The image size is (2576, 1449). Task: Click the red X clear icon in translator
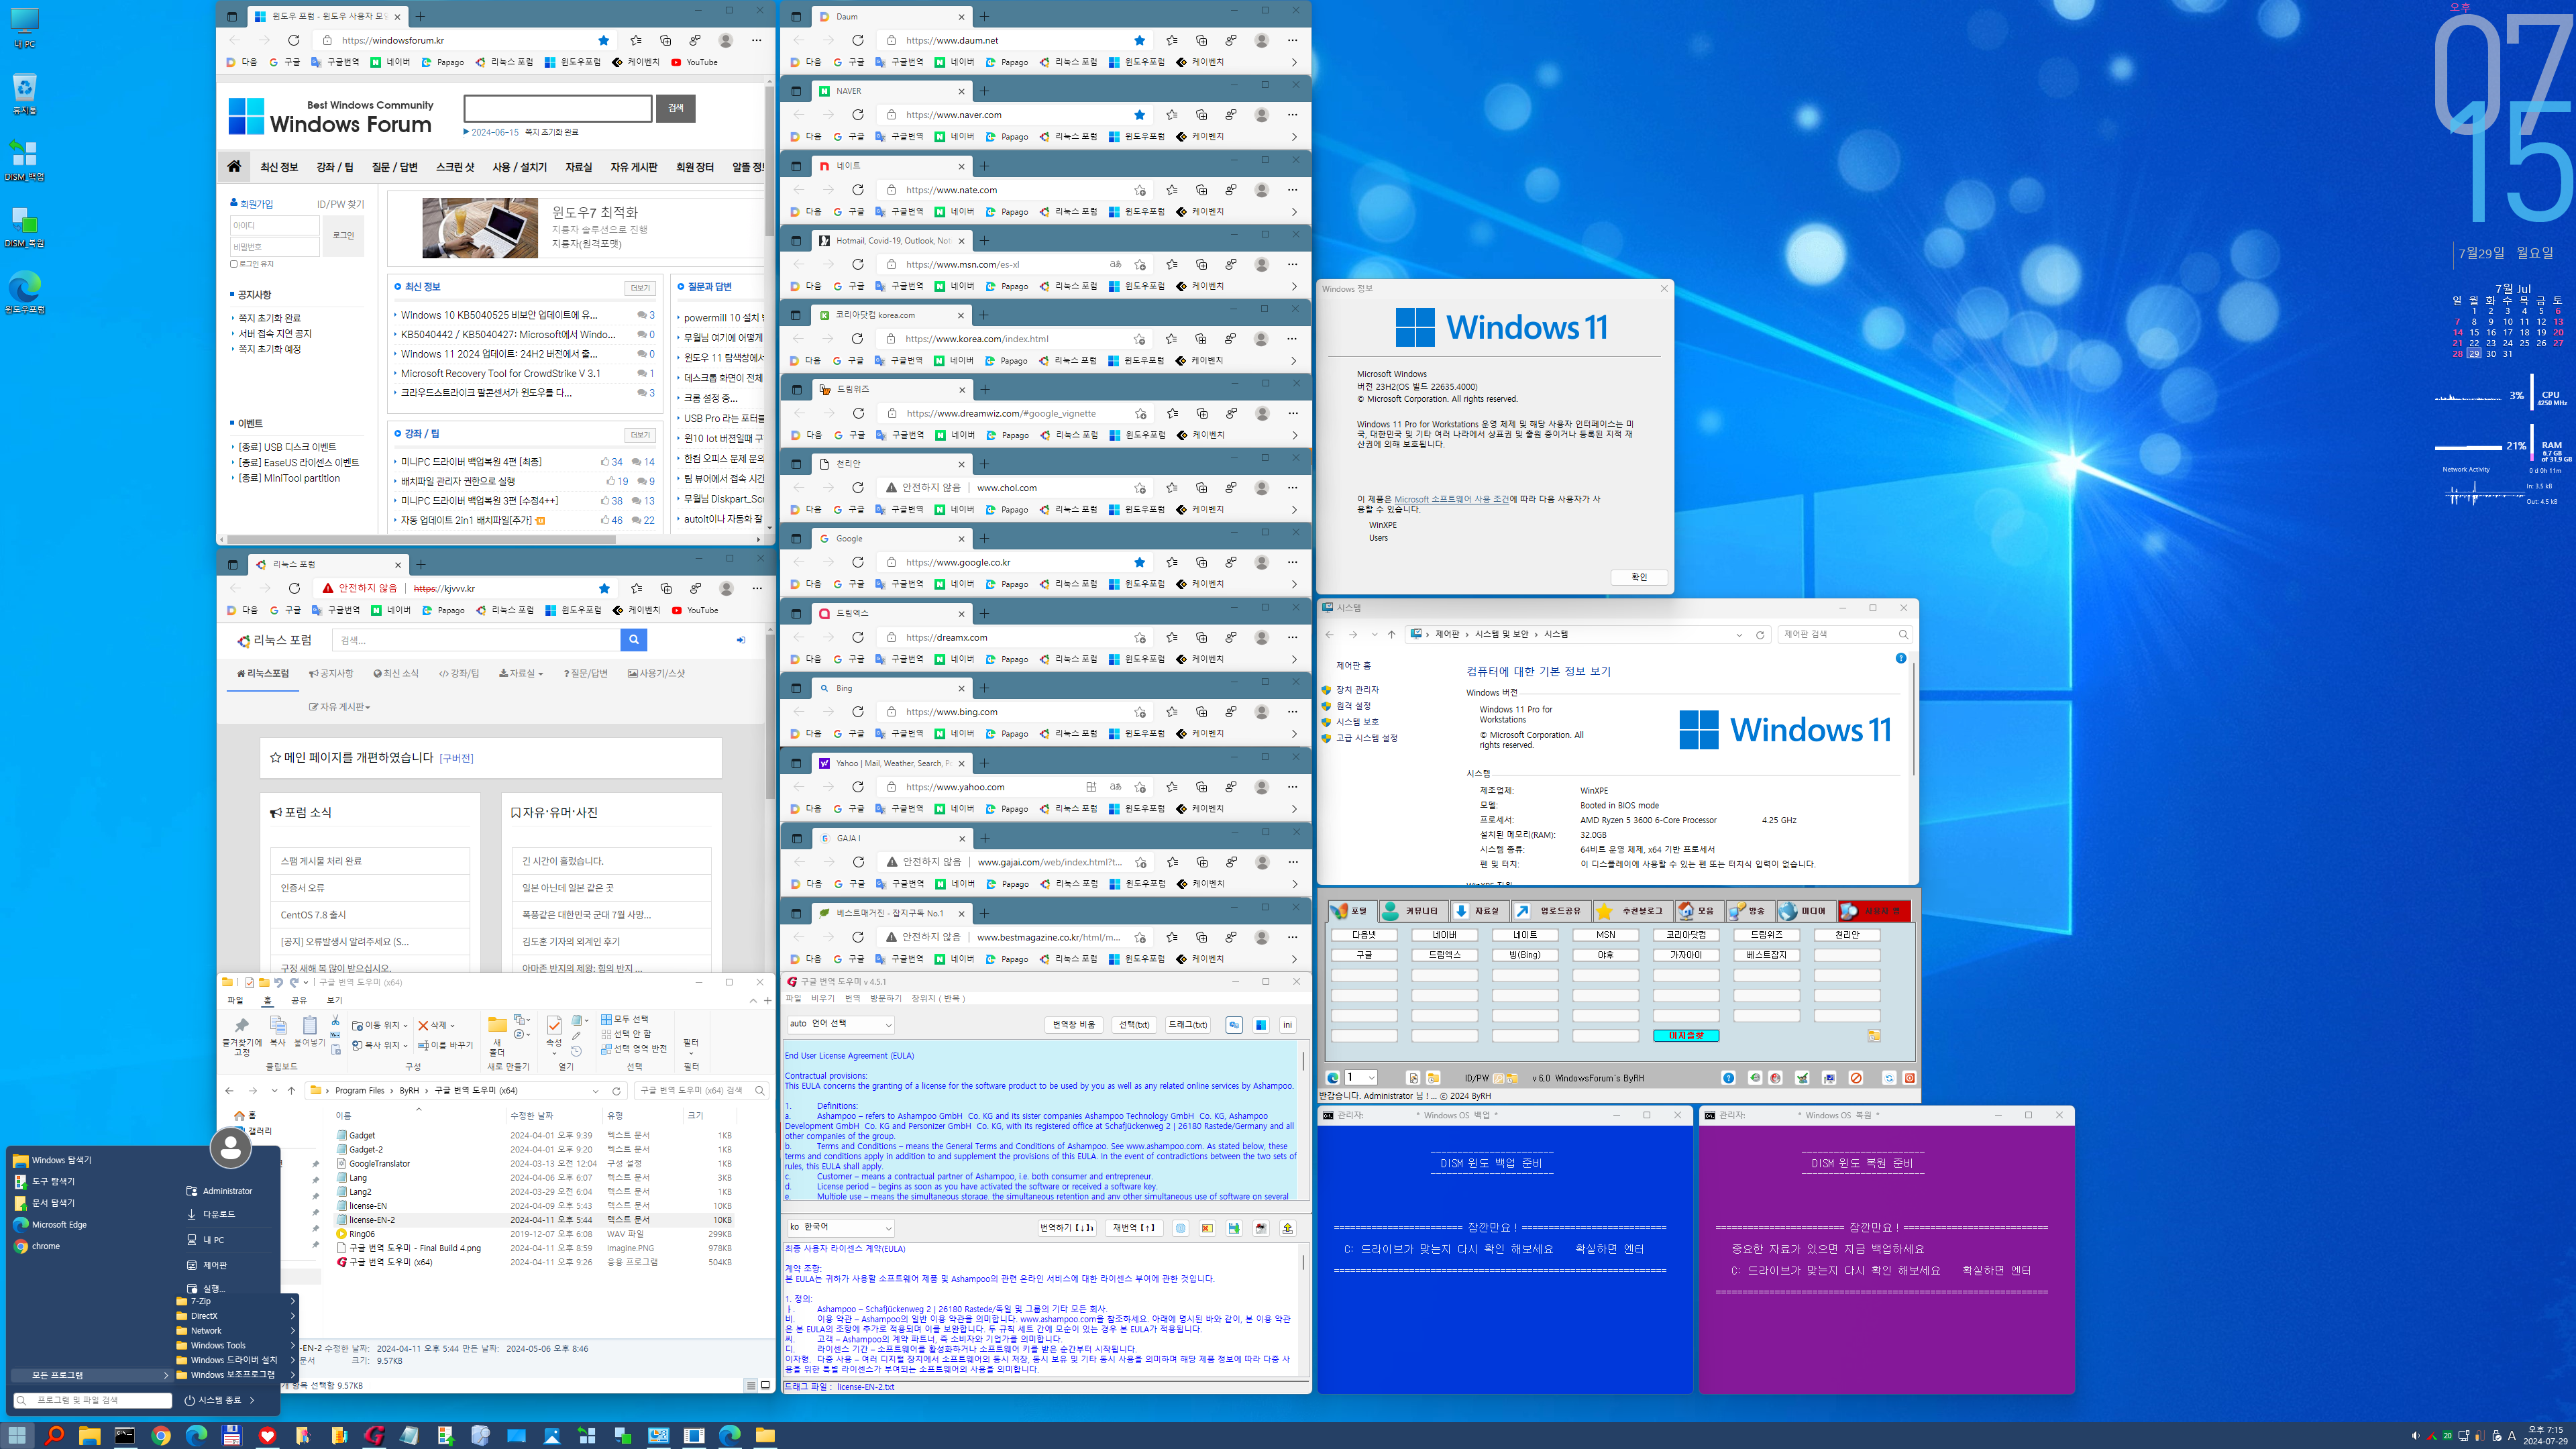click(x=1207, y=1228)
